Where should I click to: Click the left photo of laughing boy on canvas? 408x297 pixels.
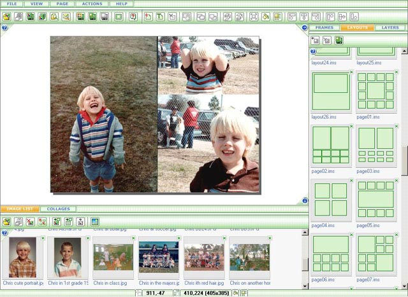pyautogui.click(x=104, y=114)
